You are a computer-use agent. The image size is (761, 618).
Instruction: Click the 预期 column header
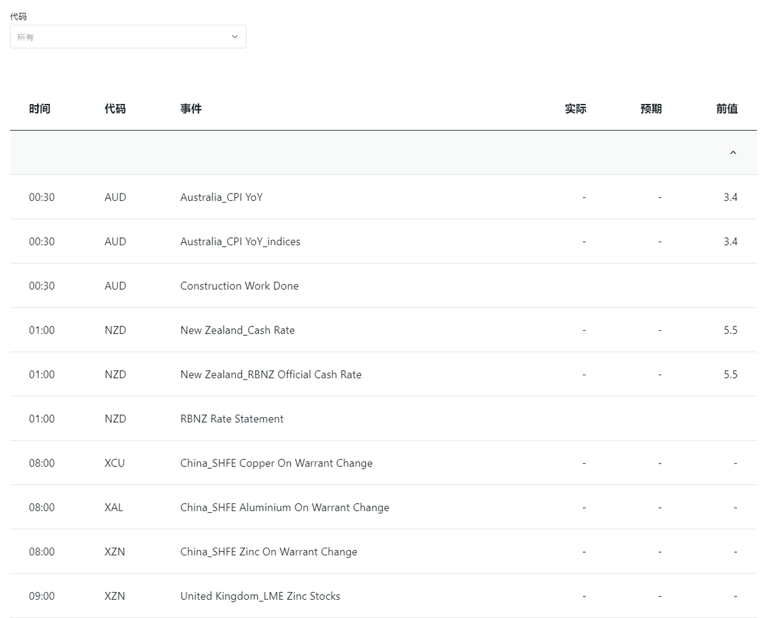point(651,108)
